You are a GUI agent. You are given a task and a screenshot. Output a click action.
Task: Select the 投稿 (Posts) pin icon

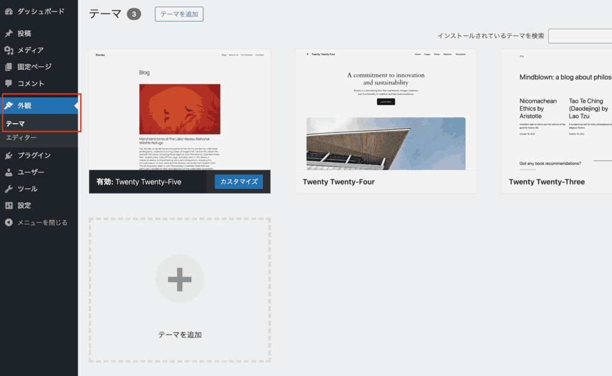8,33
